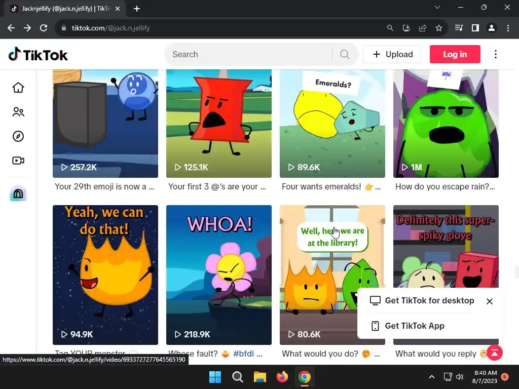Viewport: 519px width, 389px height.
Task: Open the video with 125.1K views
Action: pyautogui.click(x=219, y=124)
